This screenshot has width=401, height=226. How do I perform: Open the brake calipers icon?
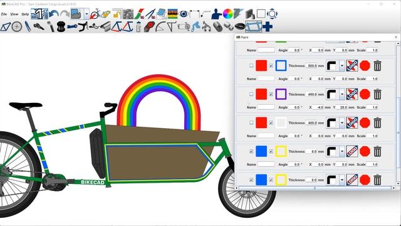[x=206, y=26]
